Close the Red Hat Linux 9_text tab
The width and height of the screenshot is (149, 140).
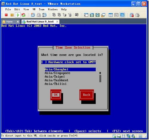pos(57,21)
